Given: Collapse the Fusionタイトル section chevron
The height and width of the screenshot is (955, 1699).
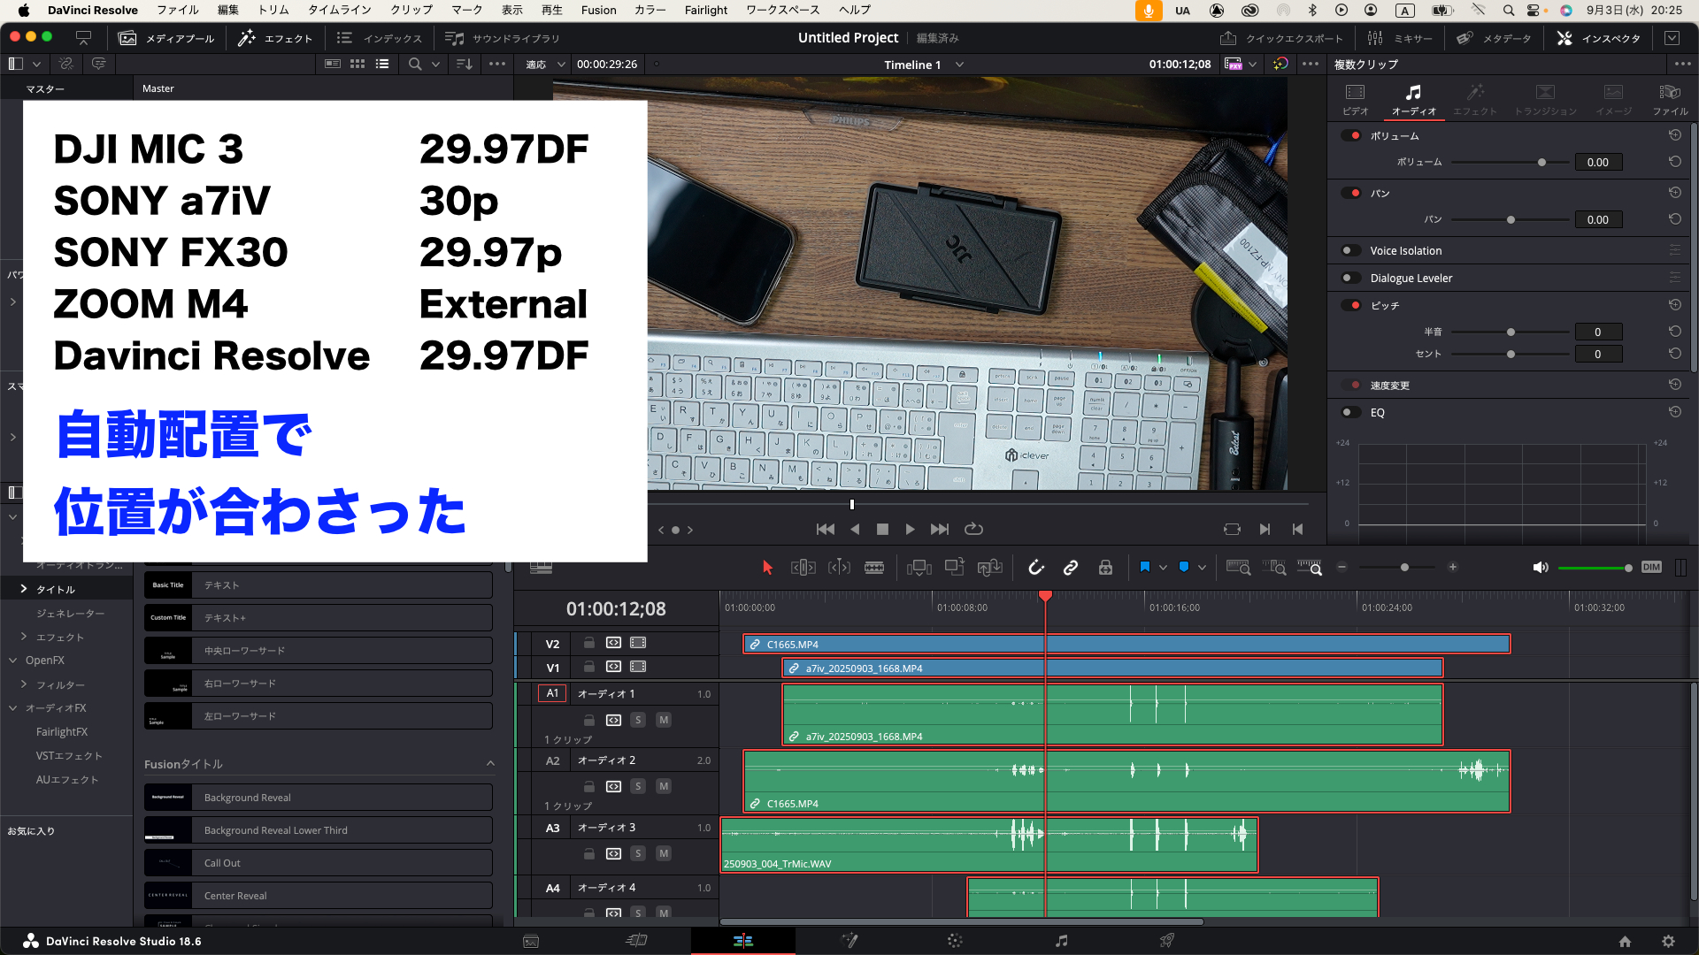Looking at the screenshot, I should [490, 763].
